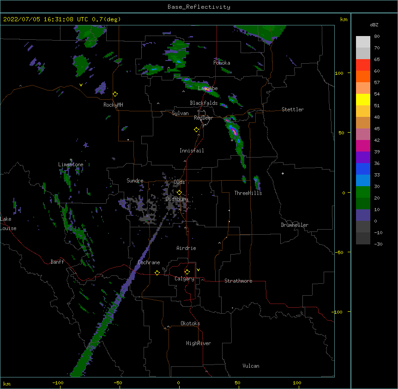Screen dimensions: 398x389
Task: Select the bright green 20-30 dBZ legend swatch
Action: coord(363,192)
